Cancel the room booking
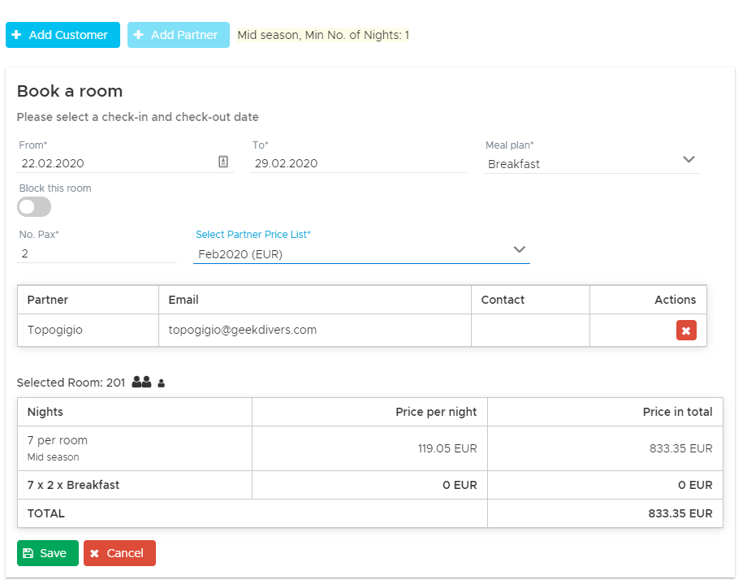Viewport: 747px width, 584px height. click(x=119, y=553)
